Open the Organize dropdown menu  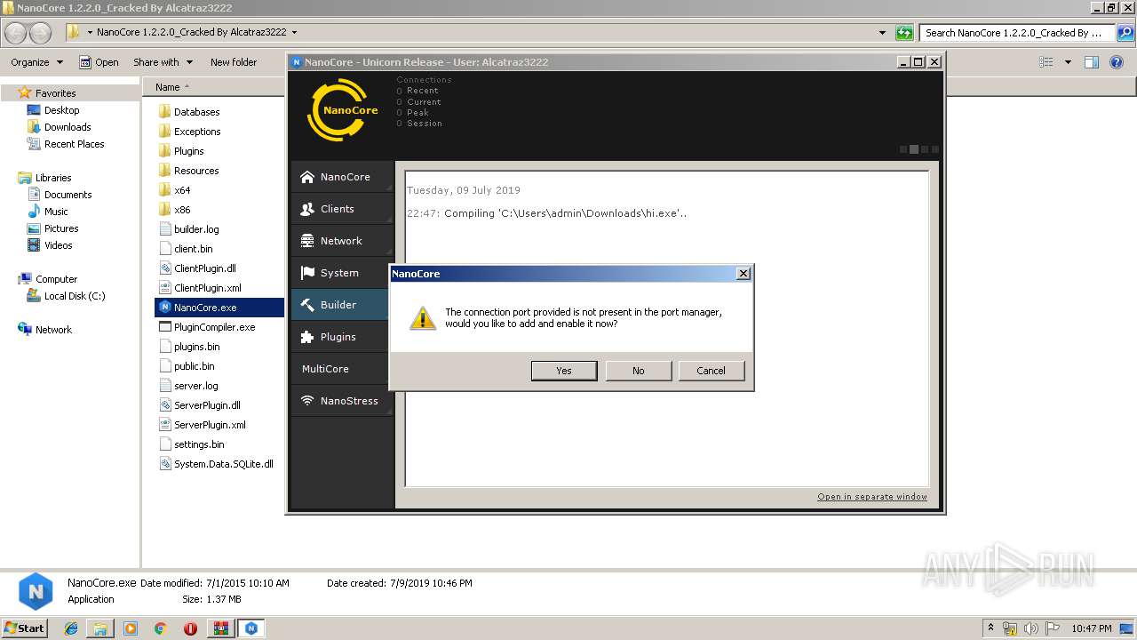[36, 62]
